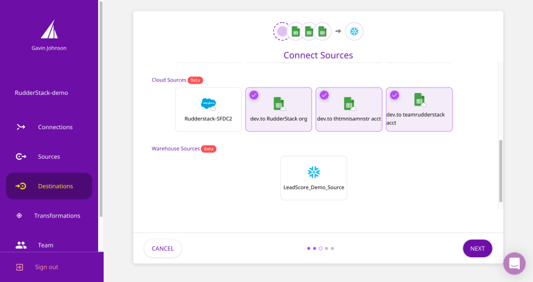Click the Sources icon in sidebar
533x282 pixels.
21,156
